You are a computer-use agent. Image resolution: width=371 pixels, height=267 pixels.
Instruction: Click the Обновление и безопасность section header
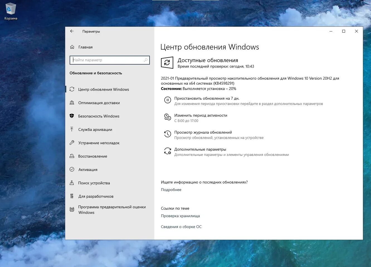[x=96, y=73]
